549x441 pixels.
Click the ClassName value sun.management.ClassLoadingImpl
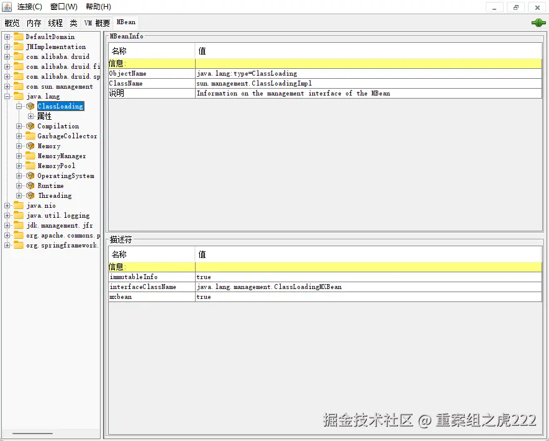click(x=368, y=83)
